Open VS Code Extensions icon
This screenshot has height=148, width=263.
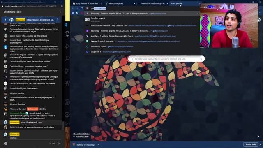[67, 83]
